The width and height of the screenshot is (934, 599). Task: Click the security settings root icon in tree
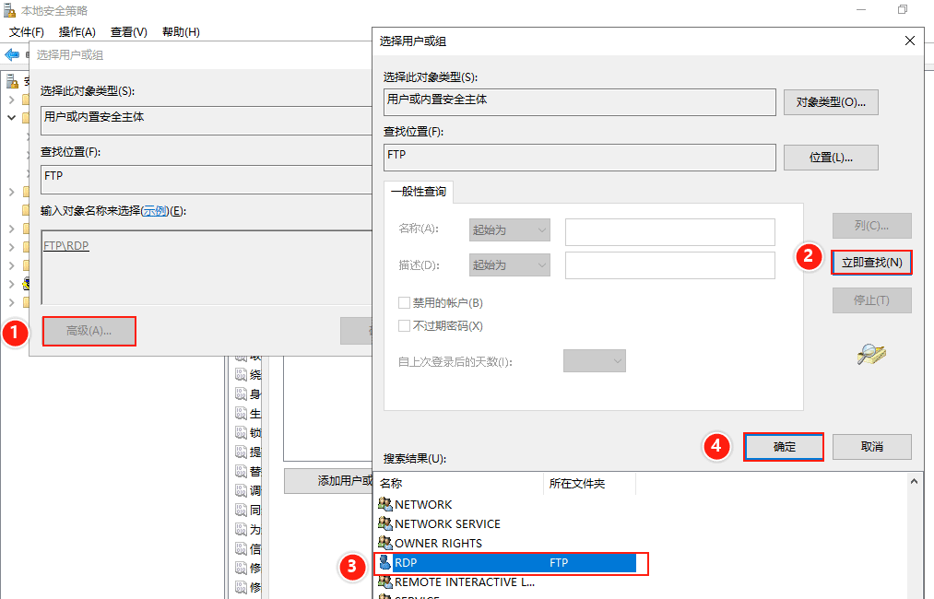point(13,81)
